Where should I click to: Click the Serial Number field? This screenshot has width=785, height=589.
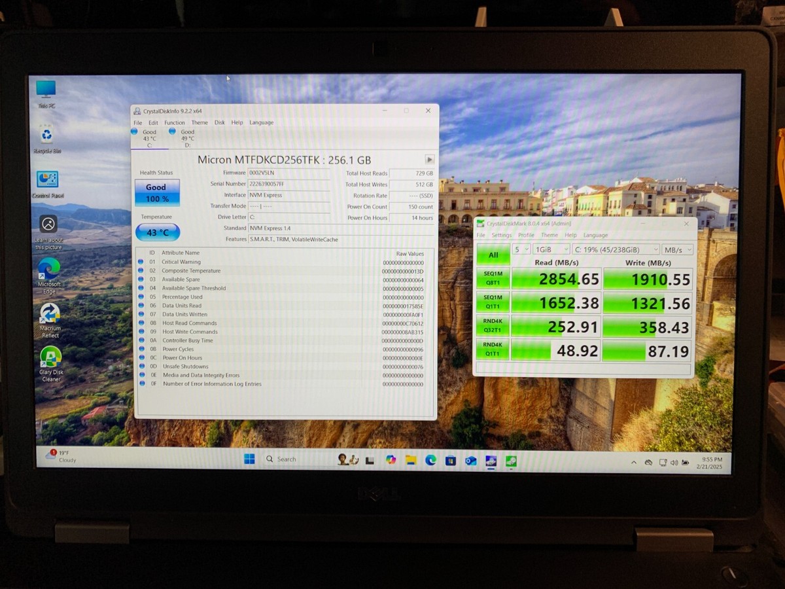coord(288,184)
